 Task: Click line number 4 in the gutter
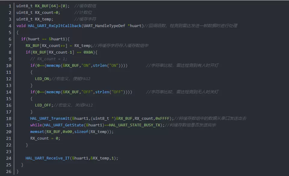click(x=10, y=26)
